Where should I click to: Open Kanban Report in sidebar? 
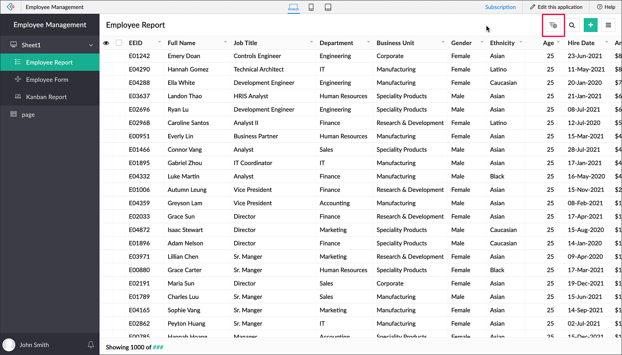(x=46, y=97)
